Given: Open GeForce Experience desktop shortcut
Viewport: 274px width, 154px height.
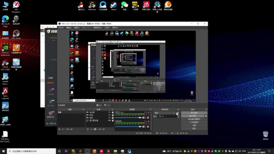Looking at the screenshot, I should [x=5, y=50].
